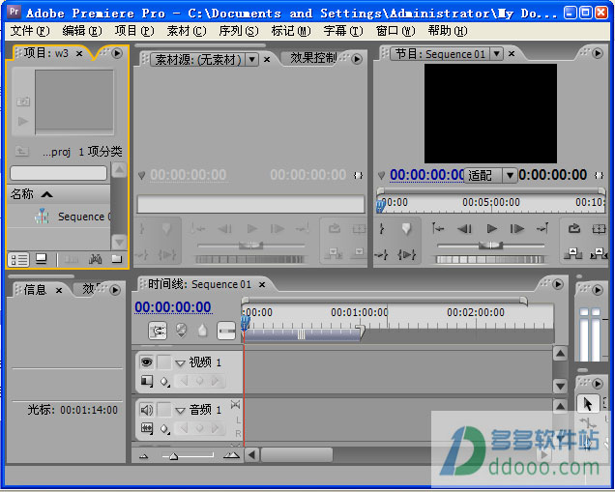Screen dimensions: 615x492
Task: Open the 字幕(T) menu
Action: click(x=343, y=31)
